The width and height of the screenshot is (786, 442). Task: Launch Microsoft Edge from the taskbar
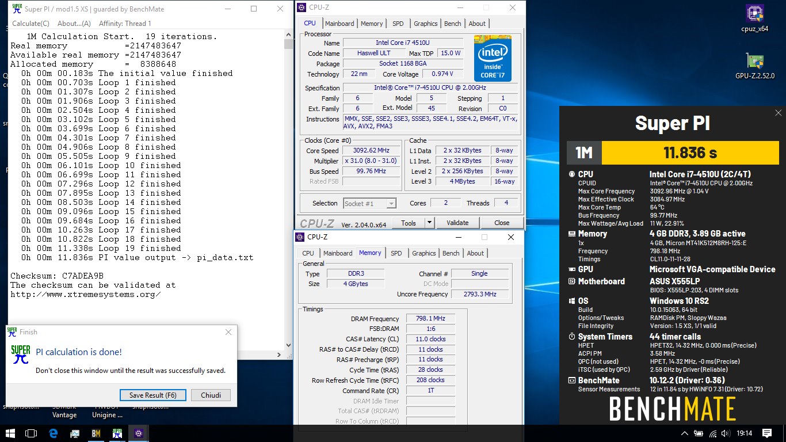coord(53,433)
